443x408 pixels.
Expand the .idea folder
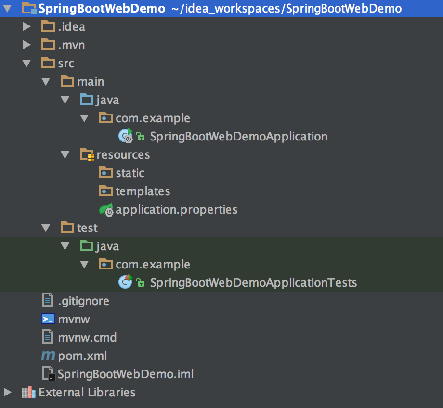pyautogui.click(x=27, y=26)
